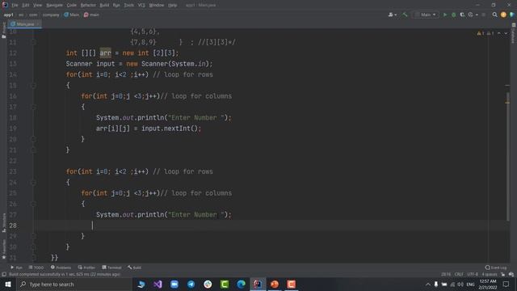Open the Windows Start menu
This screenshot has width=517, height=291.
[x=8, y=284]
